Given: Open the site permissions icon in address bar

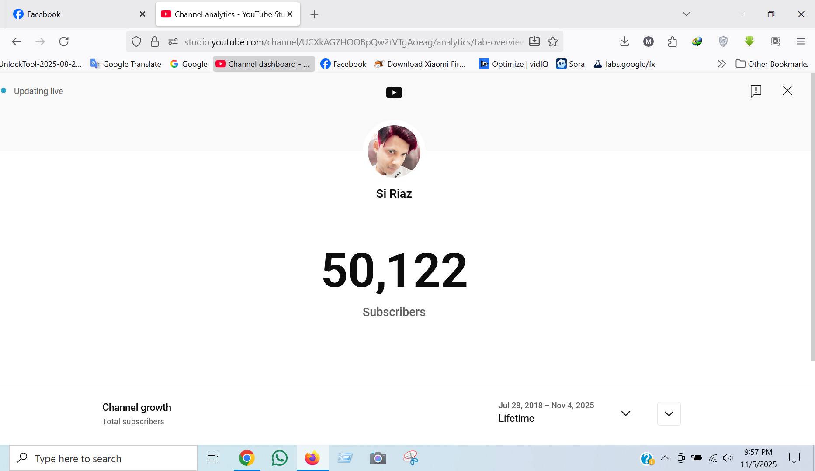Looking at the screenshot, I should click(173, 41).
